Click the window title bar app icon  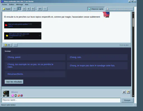(2, 1)
